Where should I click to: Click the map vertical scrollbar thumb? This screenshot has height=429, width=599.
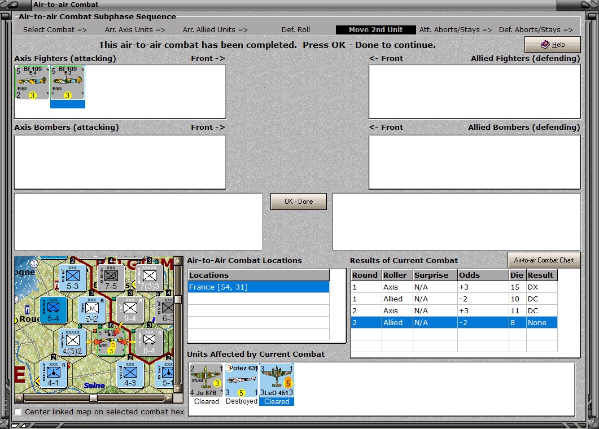coord(178,299)
